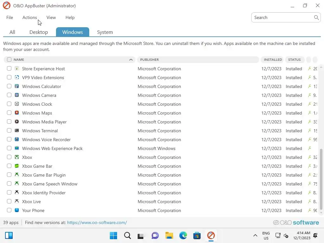Viewport: 324px width, 243px height.
Task: Open the Widgets panel from taskbar
Action: click(9, 235)
